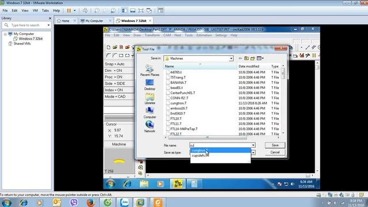Go to Desktop in dialog sidebar
Screen dimensions: 368x207
149,85
